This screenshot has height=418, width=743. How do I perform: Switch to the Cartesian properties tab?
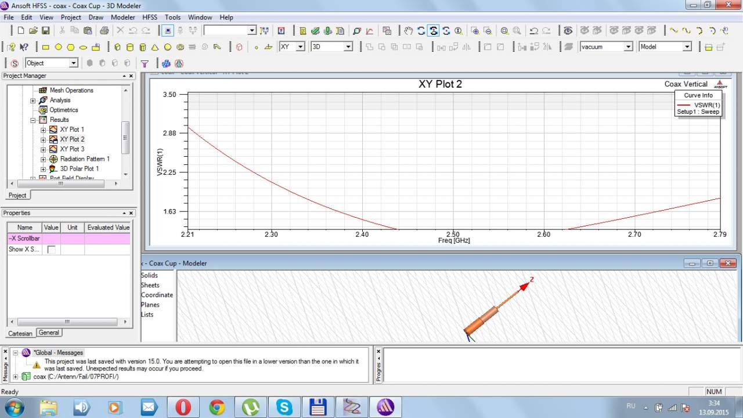(x=20, y=333)
